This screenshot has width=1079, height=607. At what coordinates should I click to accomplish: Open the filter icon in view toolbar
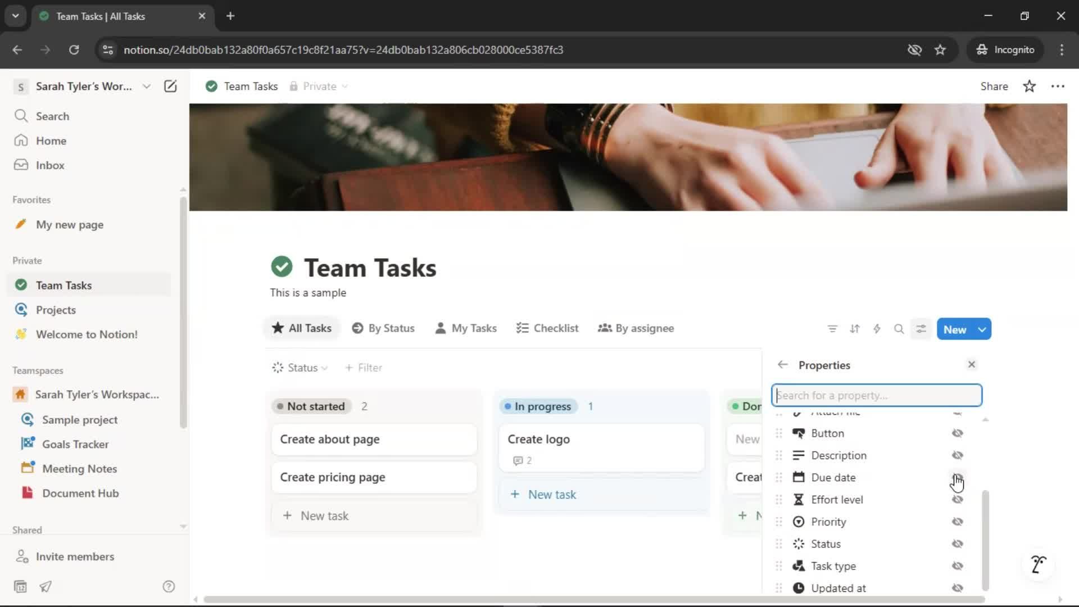tap(832, 329)
